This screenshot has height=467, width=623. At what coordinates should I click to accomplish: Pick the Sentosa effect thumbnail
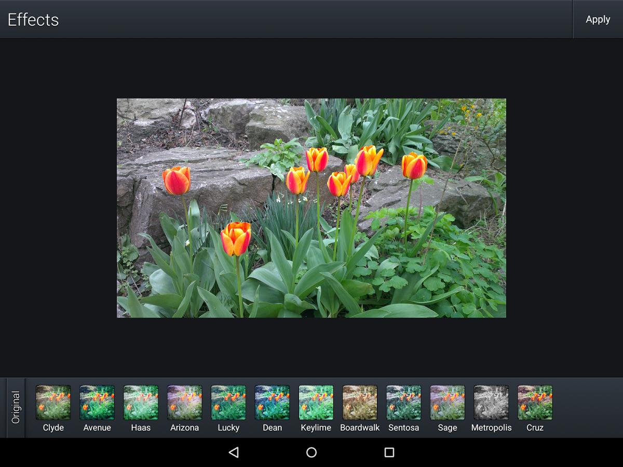pos(403,403)
